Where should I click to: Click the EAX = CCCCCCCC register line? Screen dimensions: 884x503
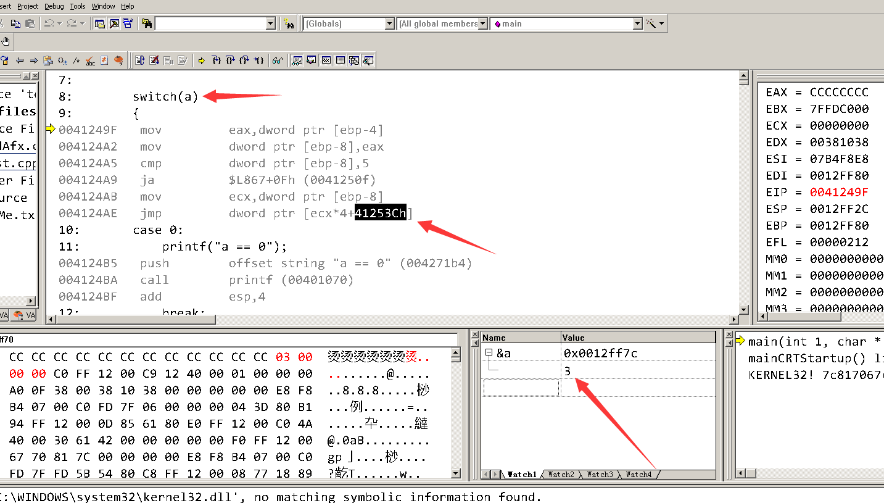coord(817,93)
